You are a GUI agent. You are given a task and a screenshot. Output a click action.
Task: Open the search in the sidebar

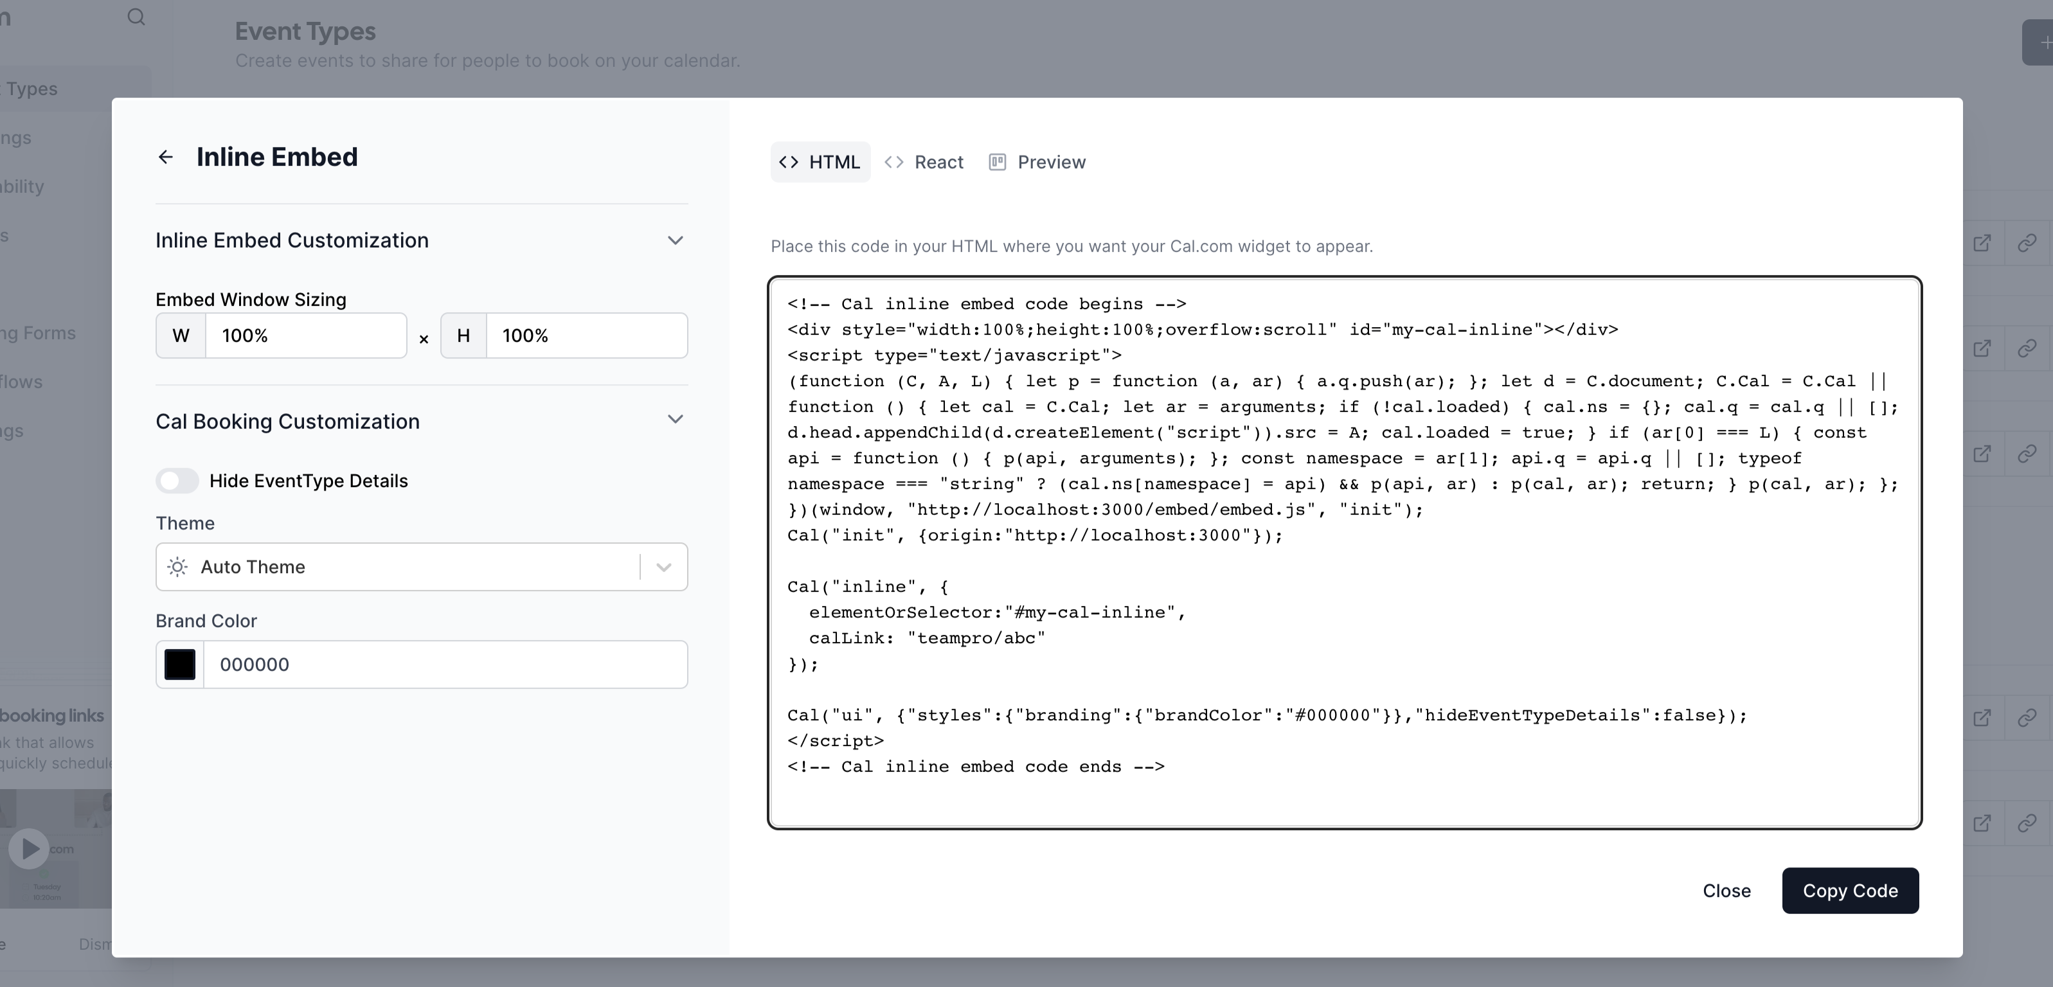(136, 17)
